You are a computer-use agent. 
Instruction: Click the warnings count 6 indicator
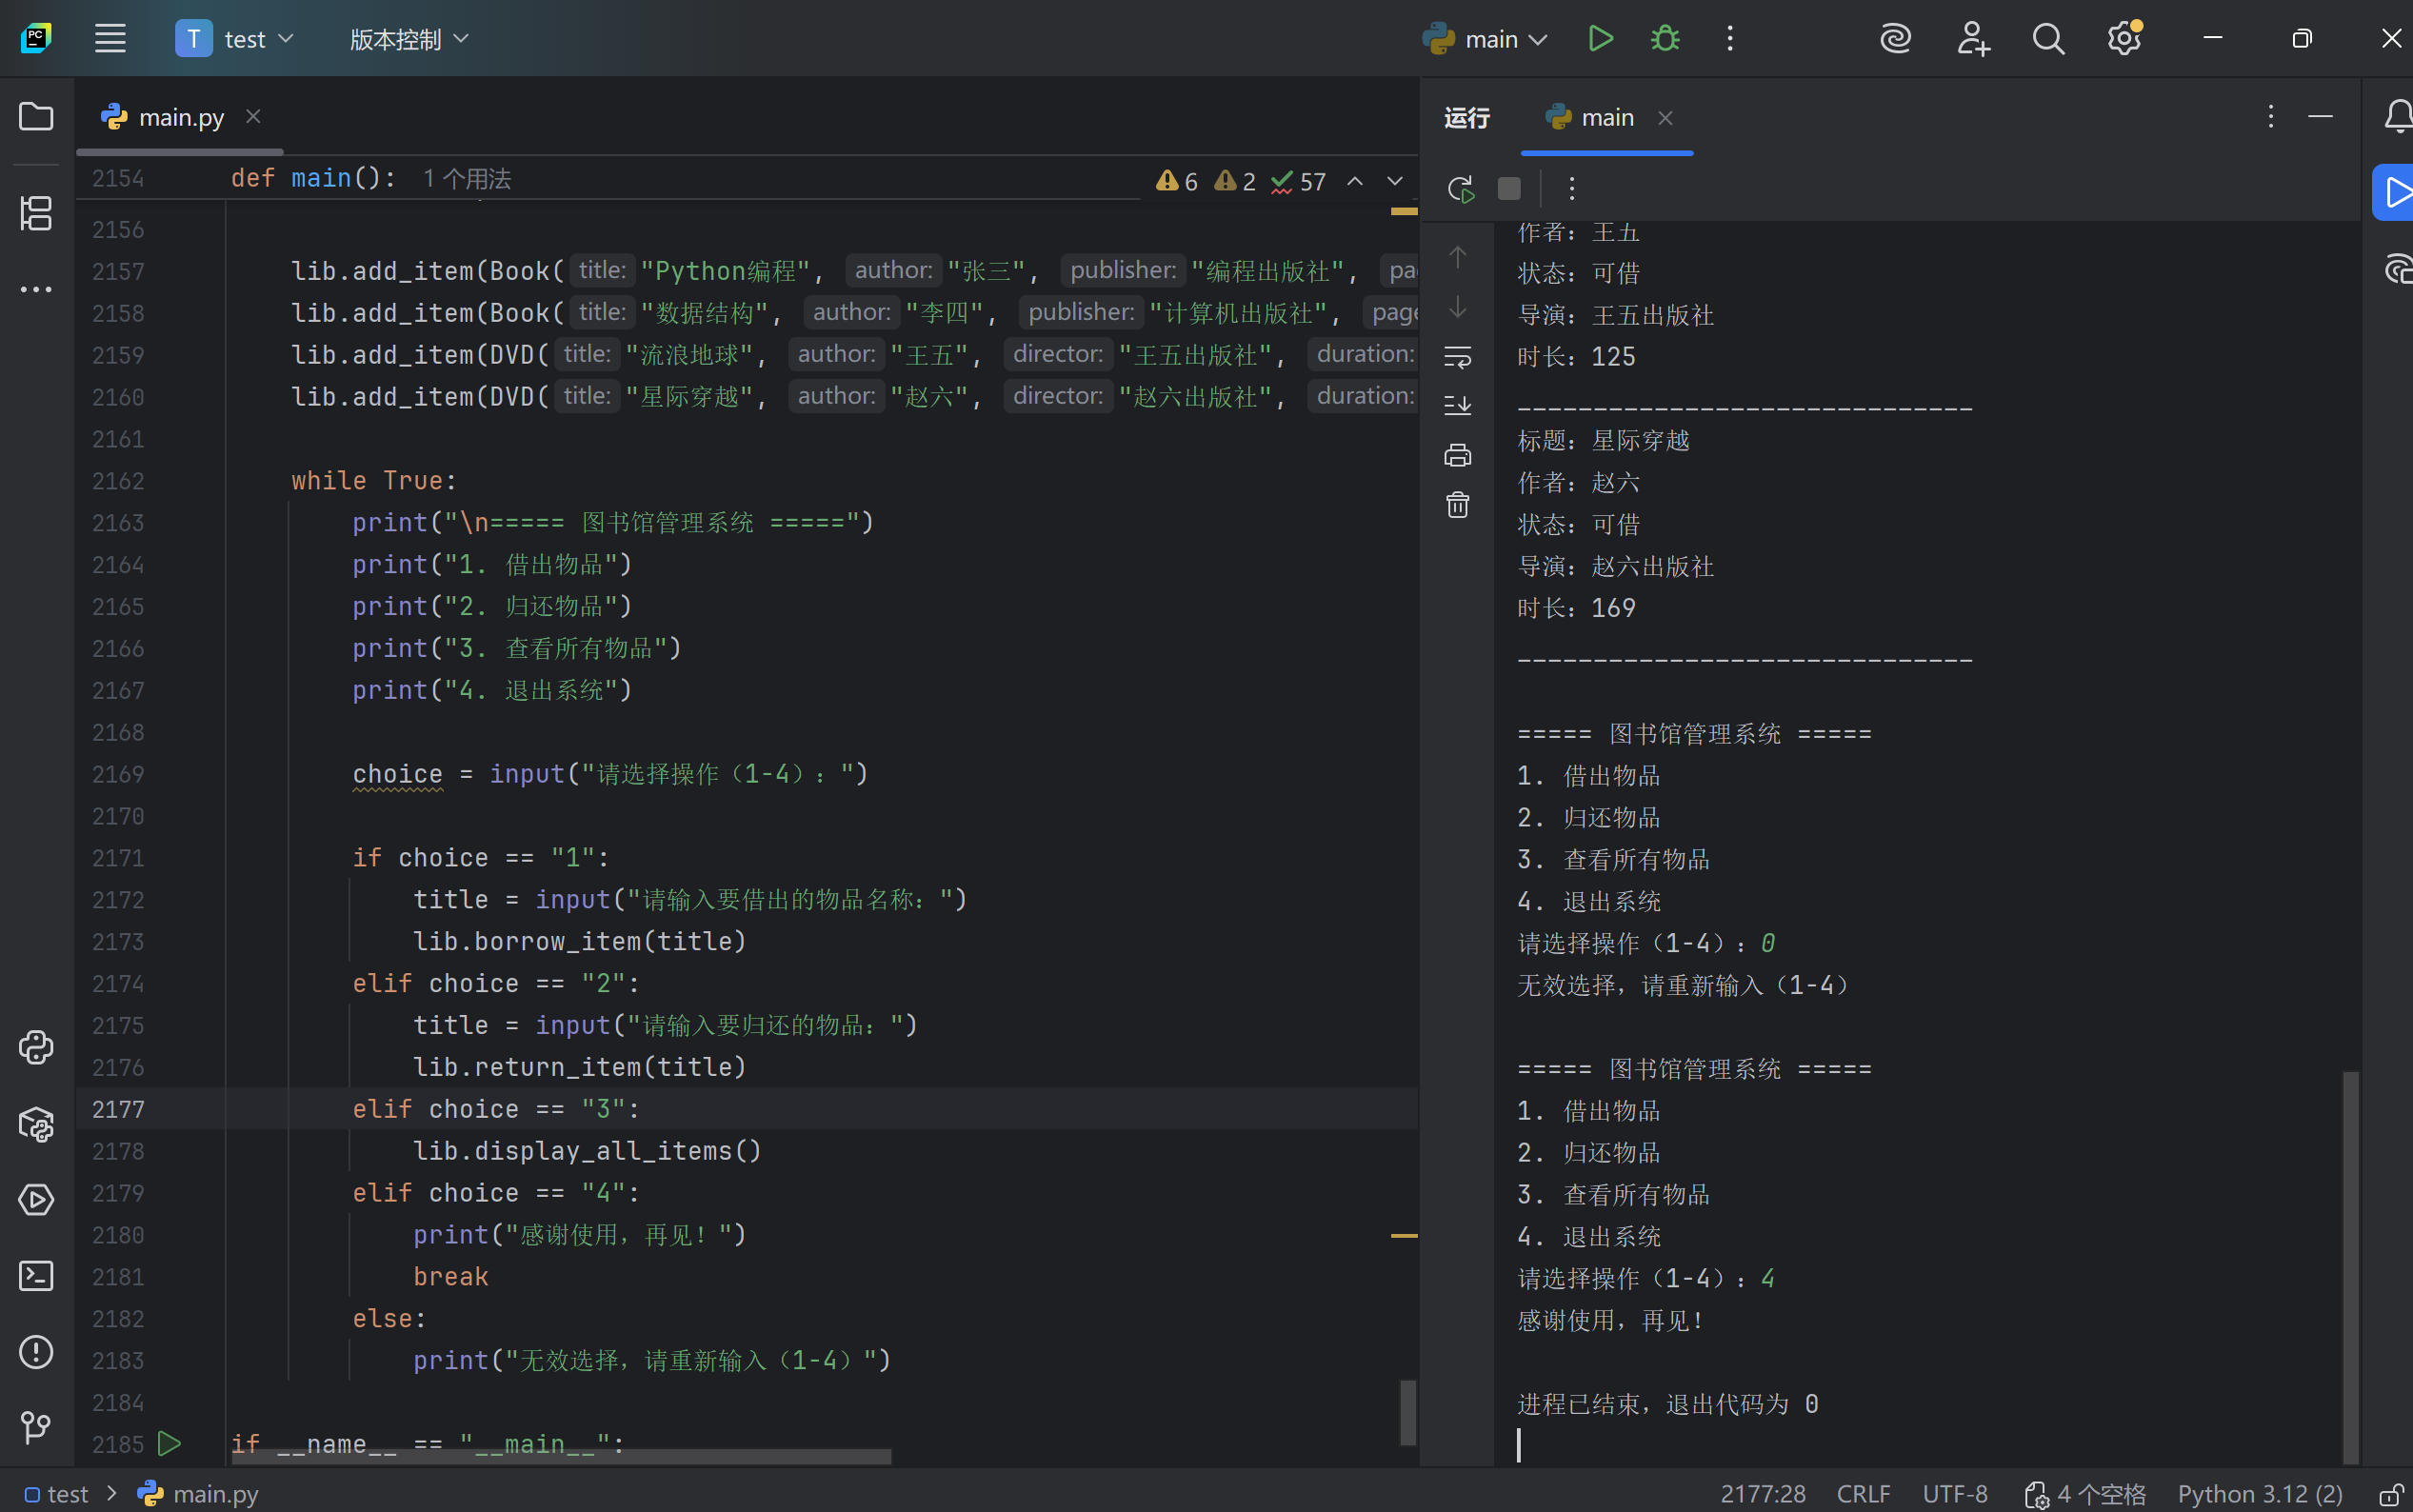pos(1177,181)
